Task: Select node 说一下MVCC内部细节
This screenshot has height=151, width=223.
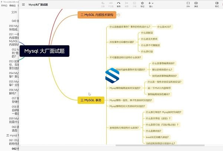Action: click(x=159, y=88)
